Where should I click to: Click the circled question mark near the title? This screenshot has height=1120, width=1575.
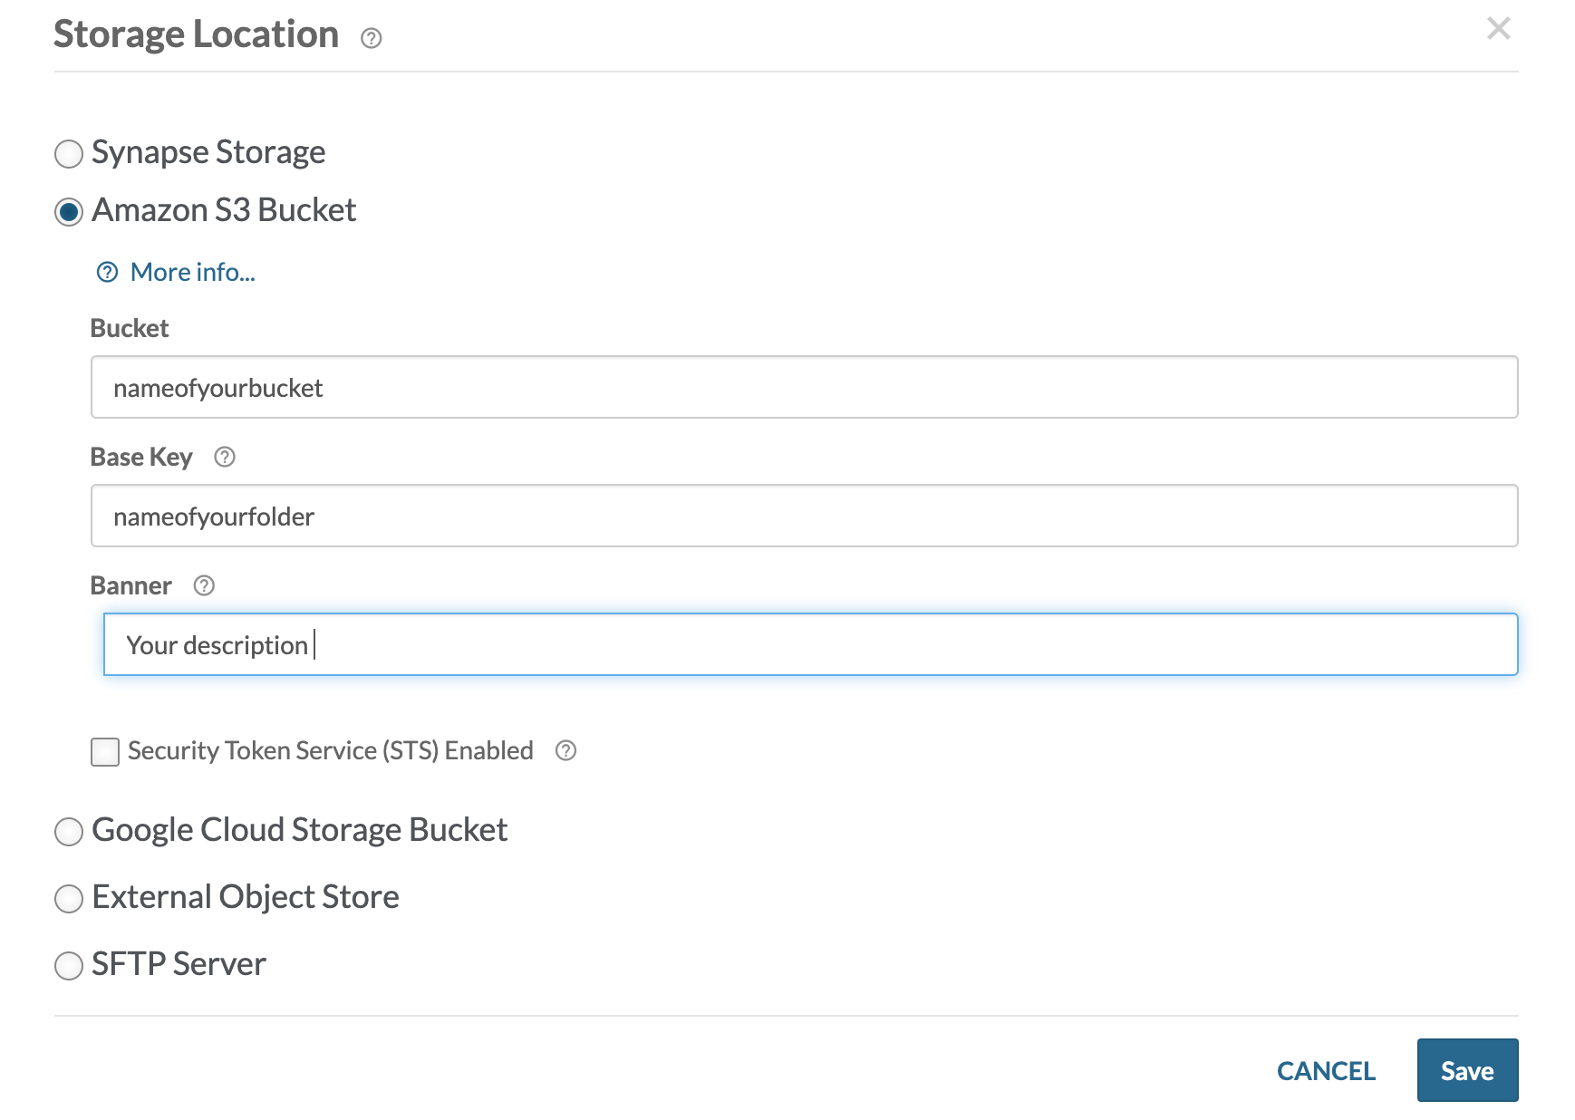(x=372, y=38)
